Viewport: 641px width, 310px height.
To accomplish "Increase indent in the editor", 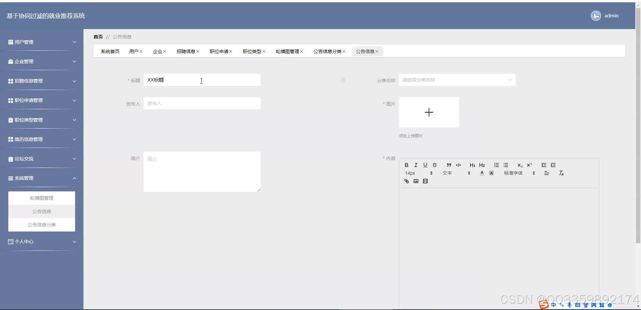I will pos(553,165).
